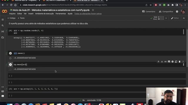
Task: Click the RAM Disco usage indicator
Action: click(x=159, y=18)
